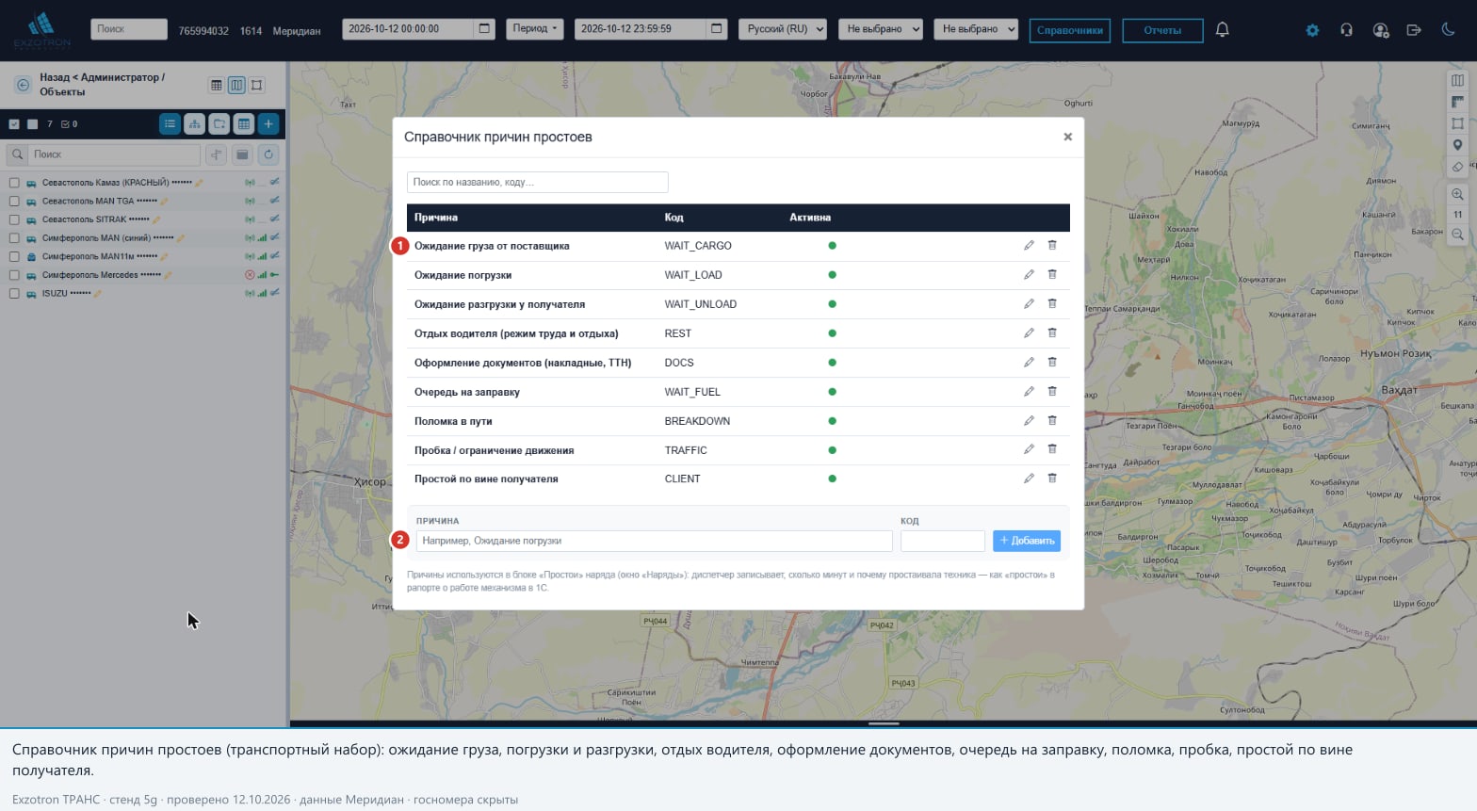Image resolution: width=1477 pixels, height=811 pixels.
Task: Click the blue plus add-object icon
Action: coord(268,123)
